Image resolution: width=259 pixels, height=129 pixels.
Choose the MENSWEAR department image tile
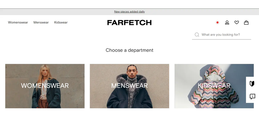click(129, 86)
